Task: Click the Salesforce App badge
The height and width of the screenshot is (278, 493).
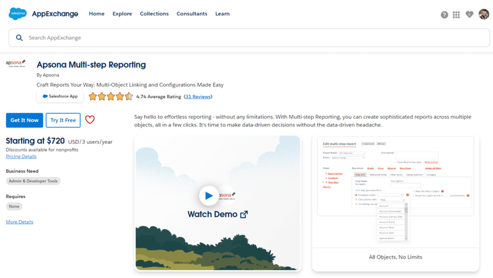Action: pyautogui.click(x=60, y=97)
